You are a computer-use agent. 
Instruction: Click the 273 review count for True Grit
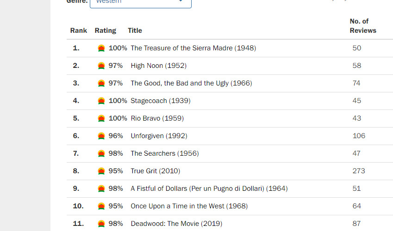pos(359,171)
